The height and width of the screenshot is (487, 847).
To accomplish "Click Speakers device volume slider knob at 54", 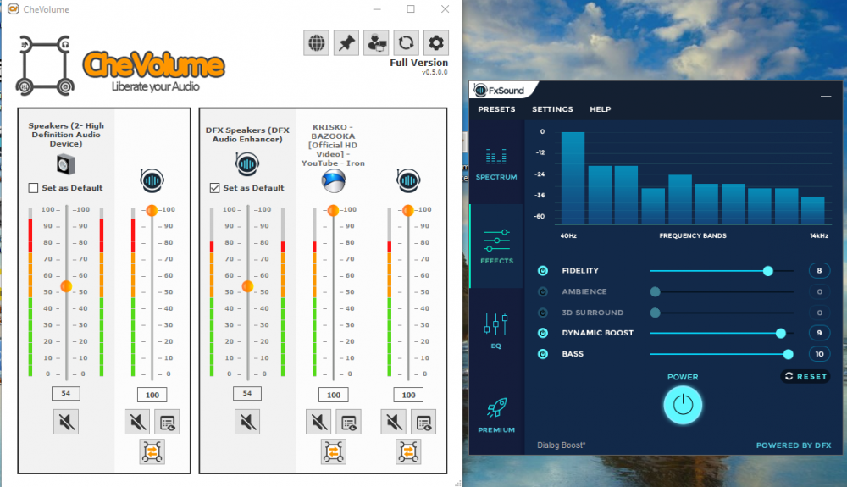I will click(66, 286).
